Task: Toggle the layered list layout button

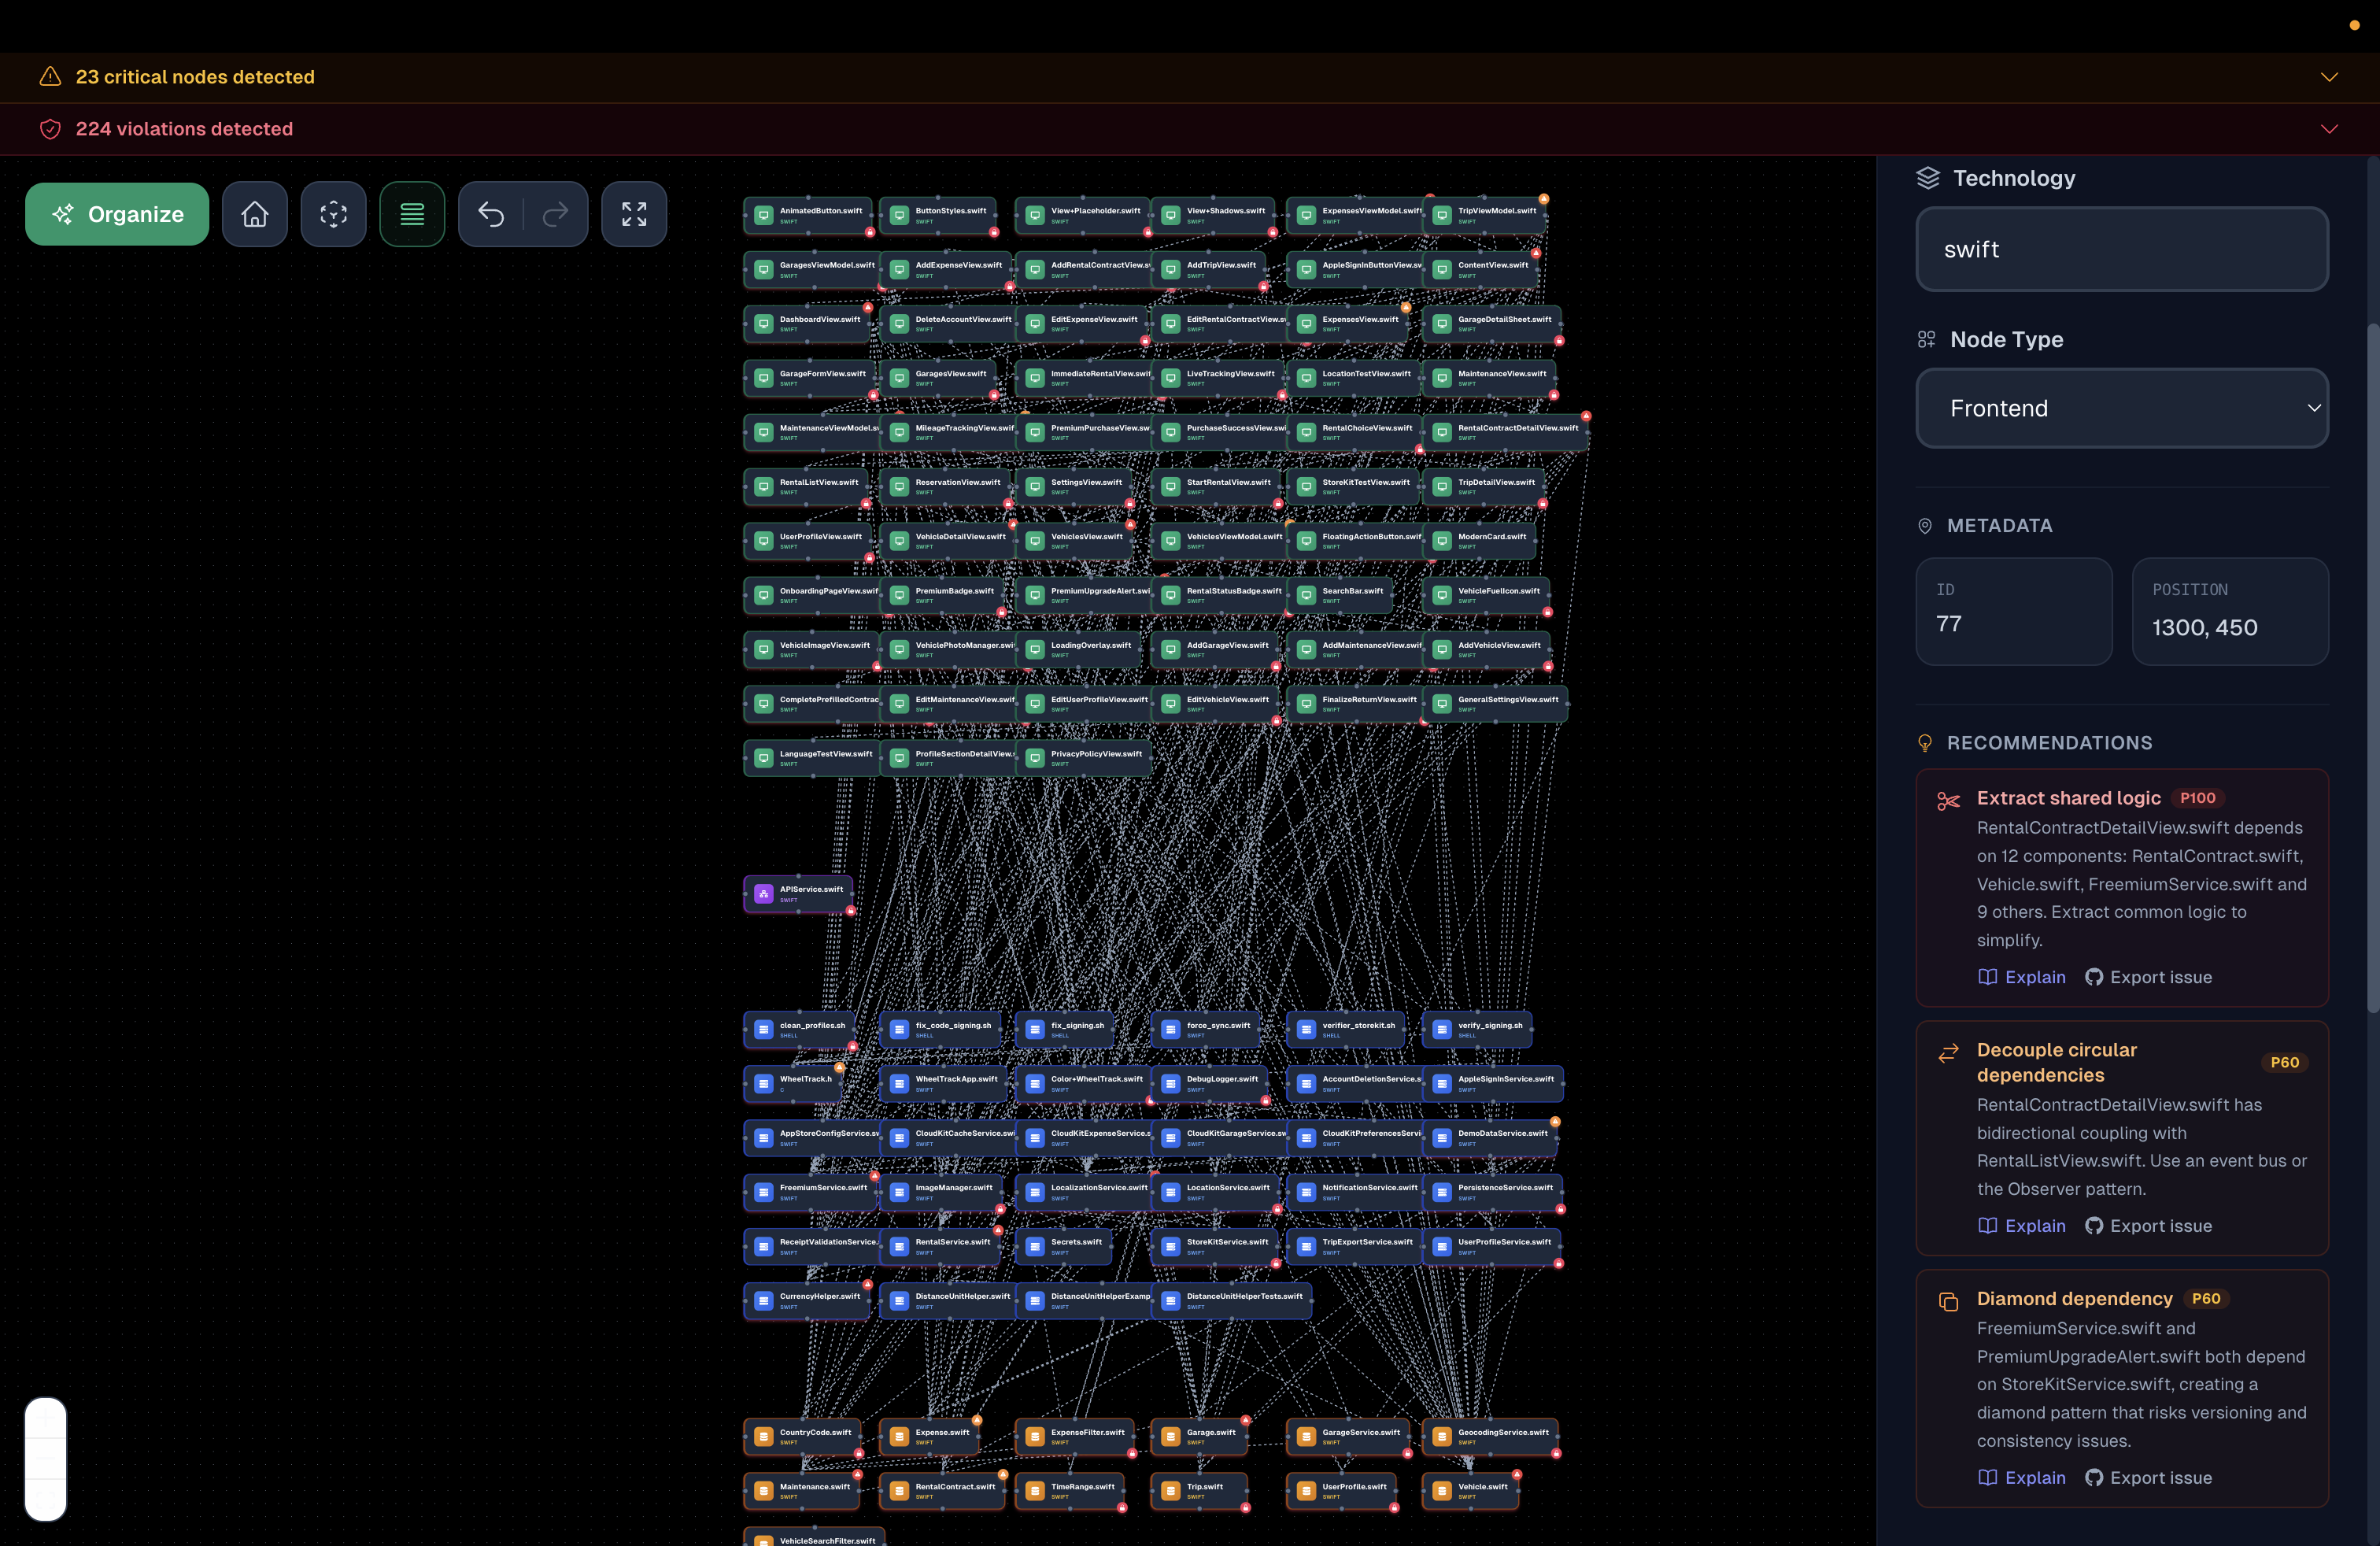Action: coord(412,214)
